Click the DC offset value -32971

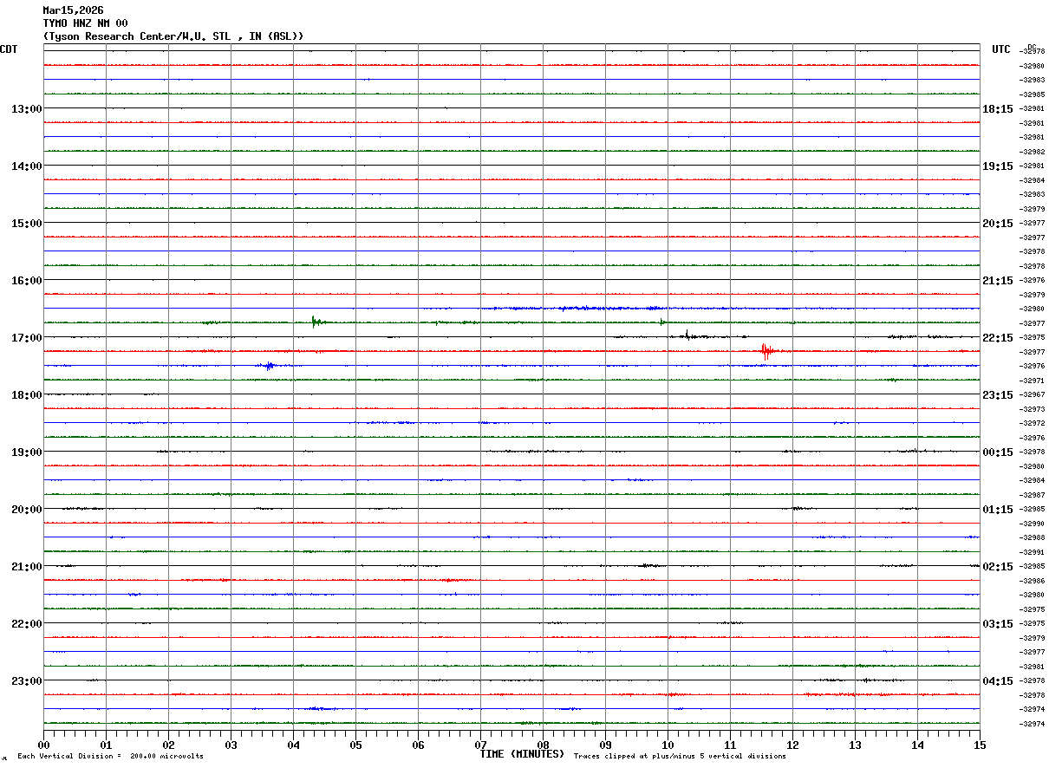pos(1033,381)
